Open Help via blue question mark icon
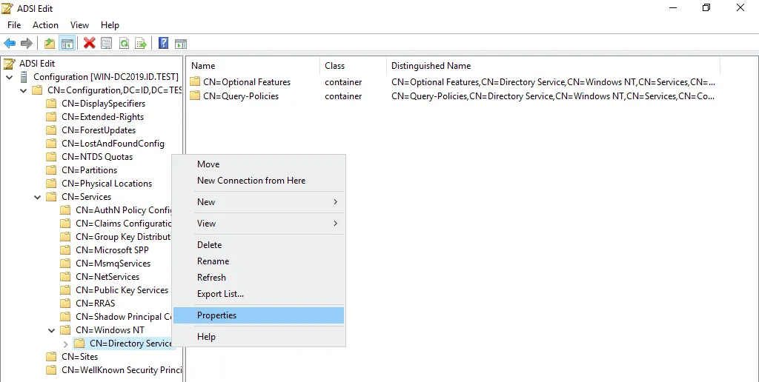 coord(163,43)
